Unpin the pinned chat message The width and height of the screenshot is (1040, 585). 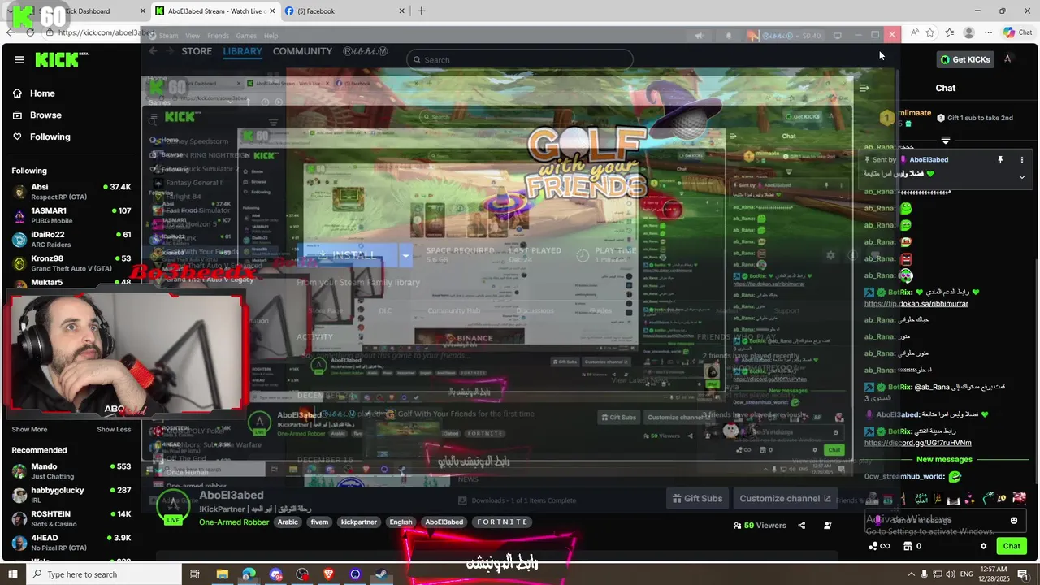click(1000, 160)
